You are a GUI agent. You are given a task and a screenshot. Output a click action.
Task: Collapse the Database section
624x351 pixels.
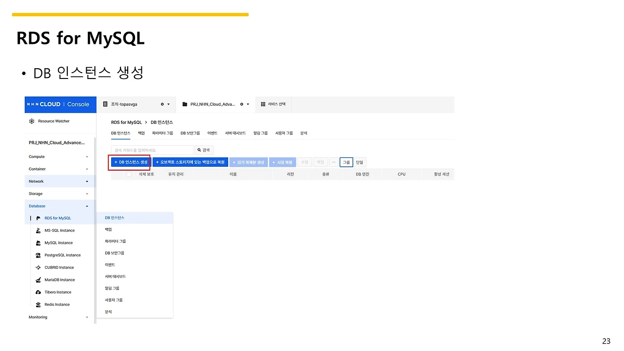coord(87,206)
